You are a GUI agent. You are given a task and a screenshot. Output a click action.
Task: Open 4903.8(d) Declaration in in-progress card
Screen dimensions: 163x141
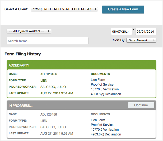point(106,134)
